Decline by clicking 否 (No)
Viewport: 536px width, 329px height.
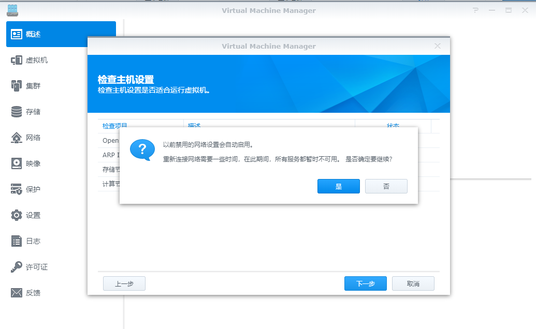click(386, 186)
